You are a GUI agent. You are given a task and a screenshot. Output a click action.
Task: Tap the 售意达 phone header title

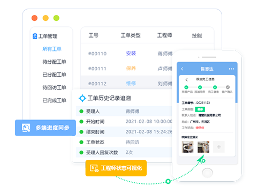click(207, 69)
